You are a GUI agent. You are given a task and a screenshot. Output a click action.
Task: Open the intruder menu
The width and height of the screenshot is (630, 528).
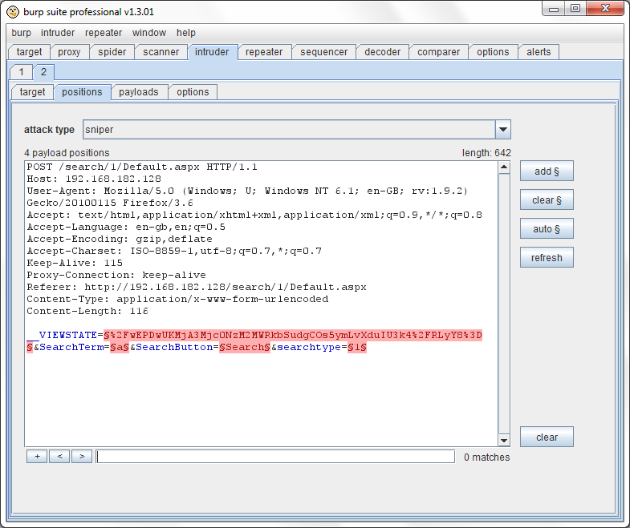[58, 33]
